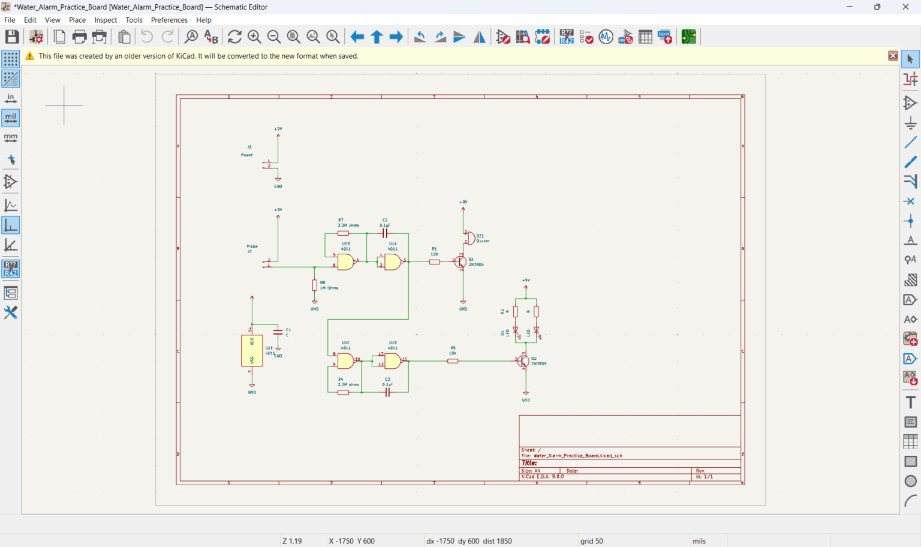
Task: Navigate forward with the right blue arrow
Action: tap(396, 37)
